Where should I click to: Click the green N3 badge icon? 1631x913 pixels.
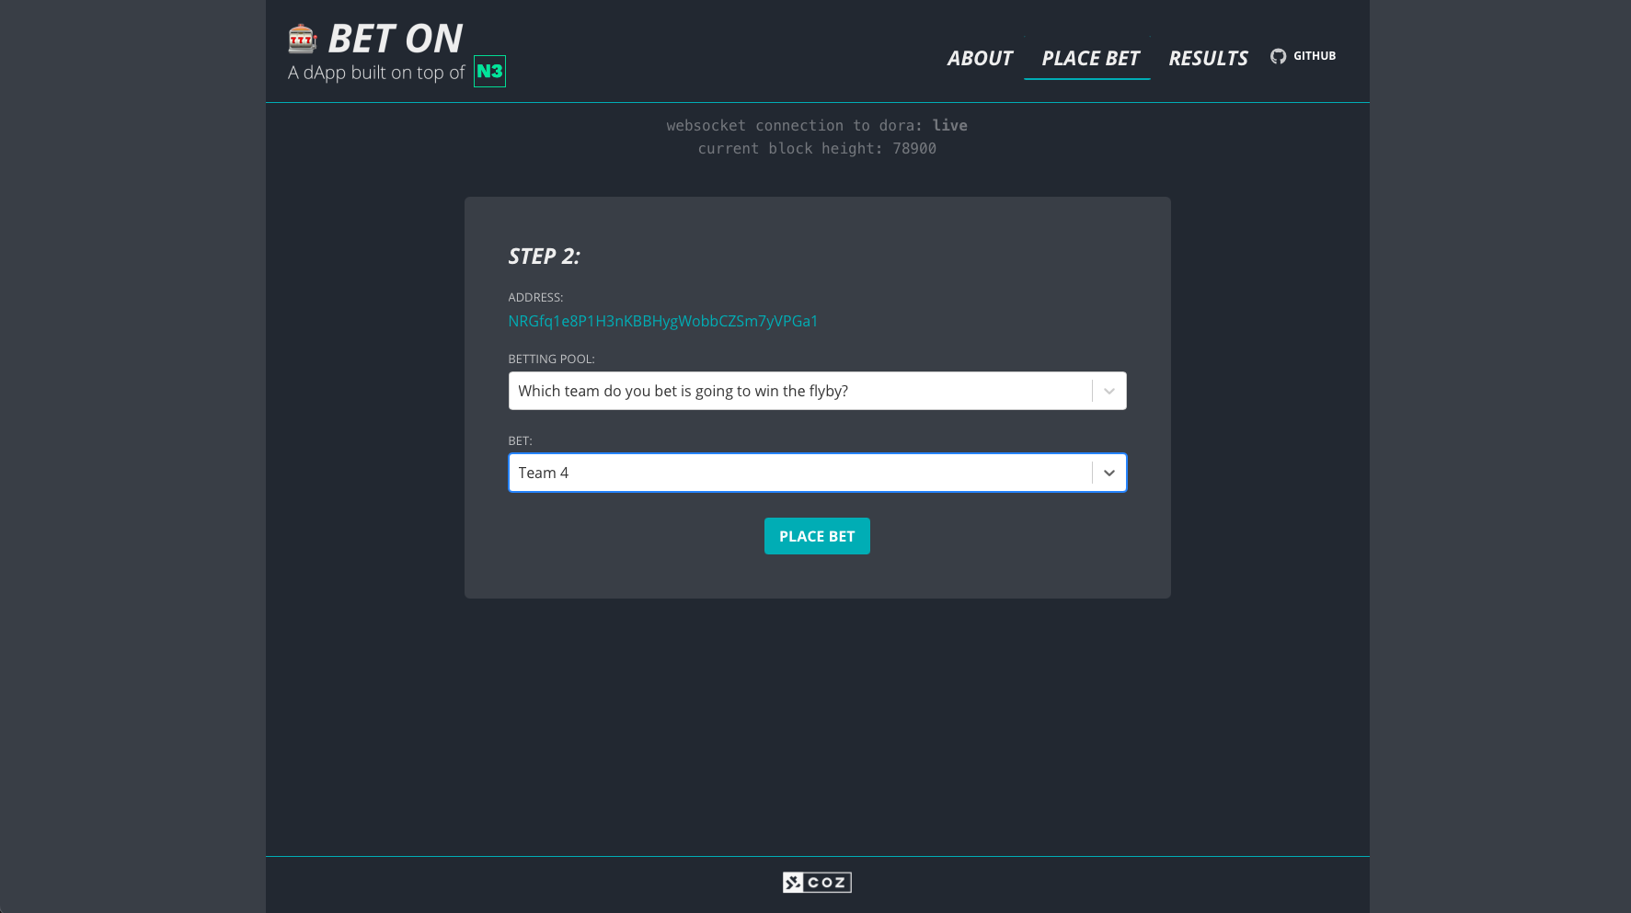coord(489,72)
